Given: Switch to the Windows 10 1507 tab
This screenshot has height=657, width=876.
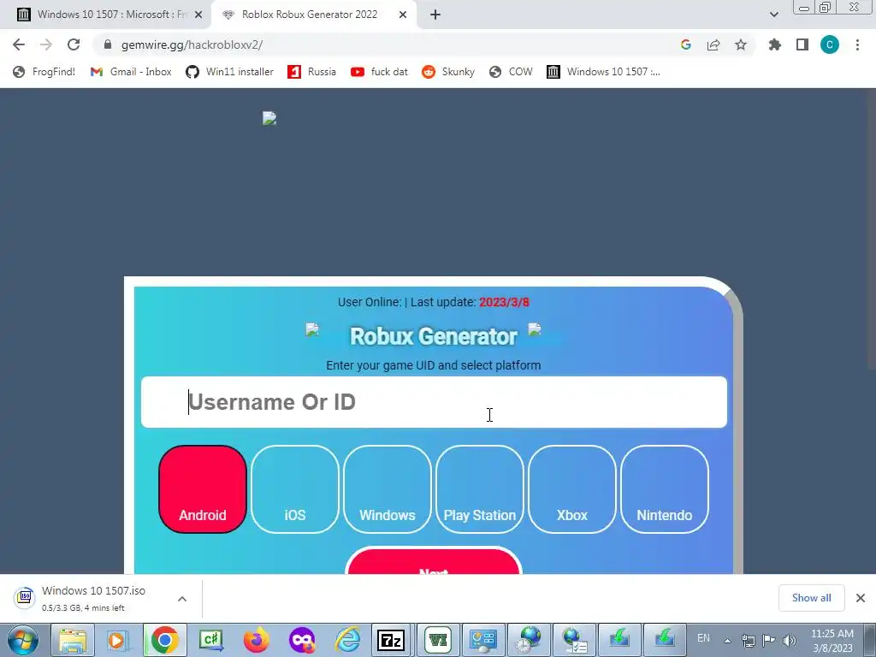Looking at the screenshot, I should pos(105,15).
